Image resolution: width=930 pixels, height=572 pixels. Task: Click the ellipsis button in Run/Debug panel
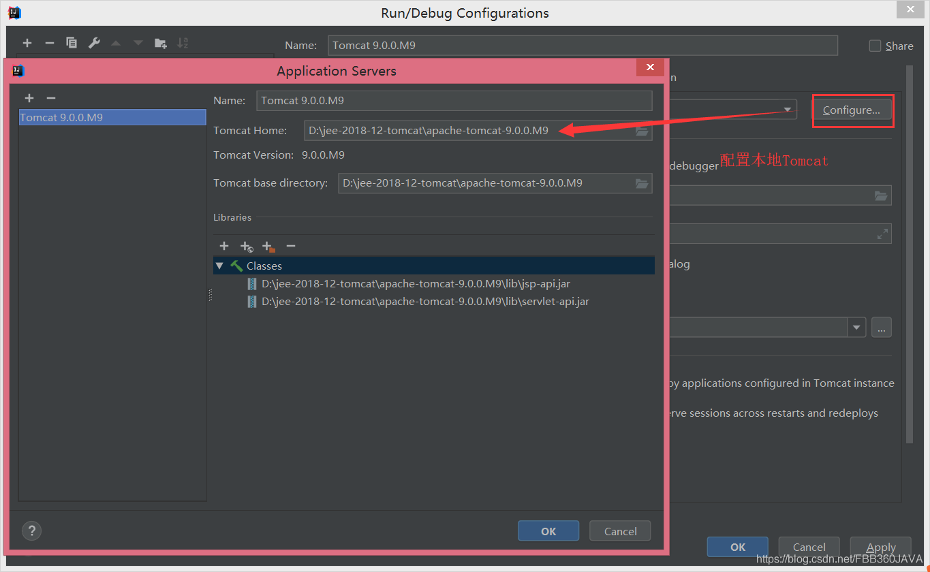(x=881, y=328)
